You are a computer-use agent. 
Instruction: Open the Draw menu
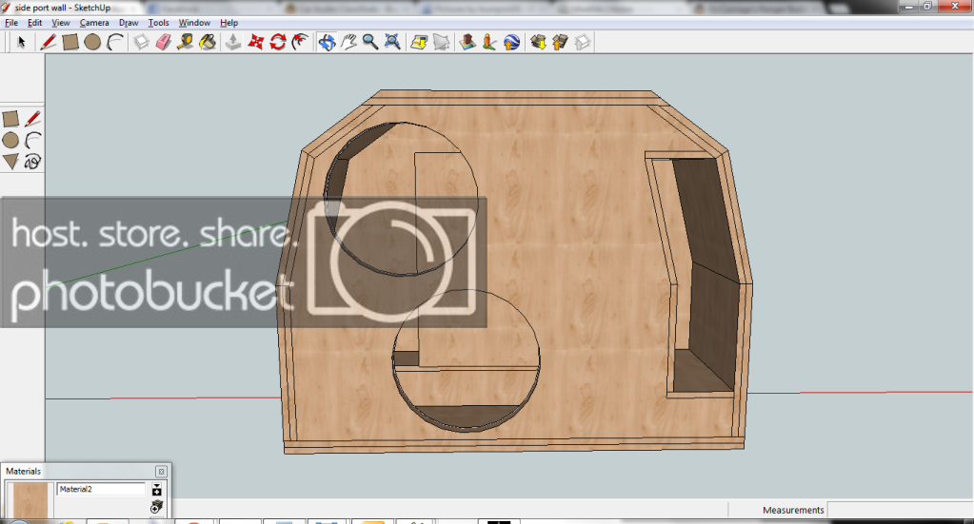click(x=129, y=22)
